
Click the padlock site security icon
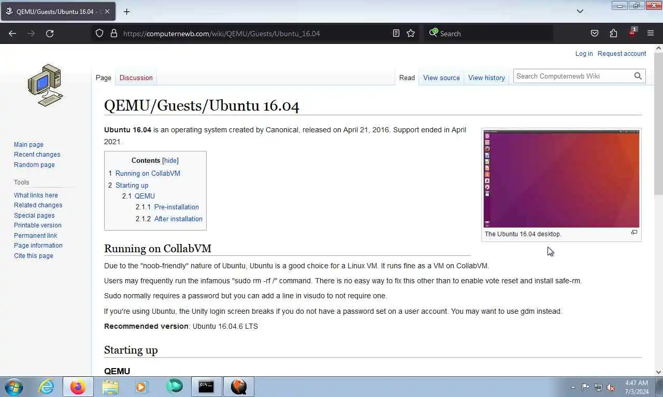[114, 34]
